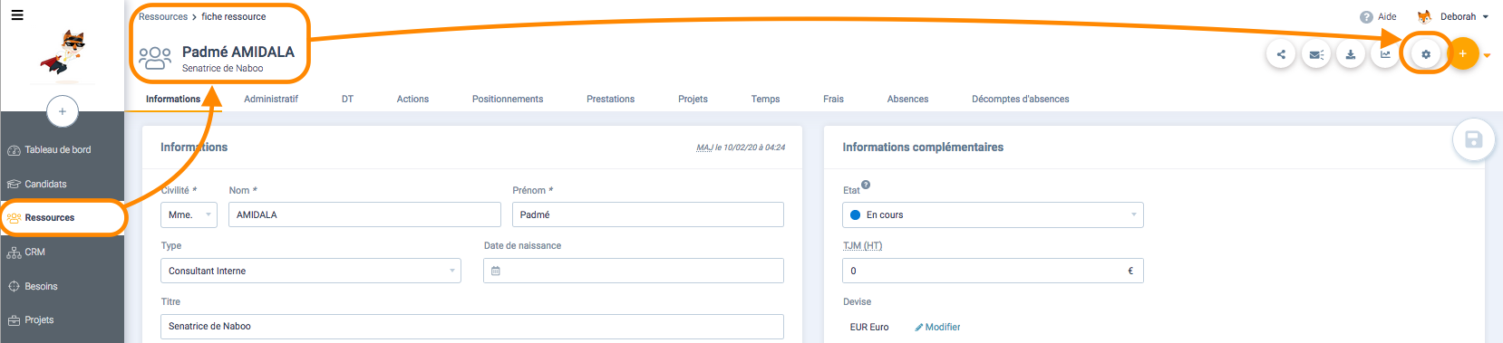The image size is (1503, 343).
Task: Click the chart statistics icon button
Action: pyautogui.click(x=1385, y=54)
